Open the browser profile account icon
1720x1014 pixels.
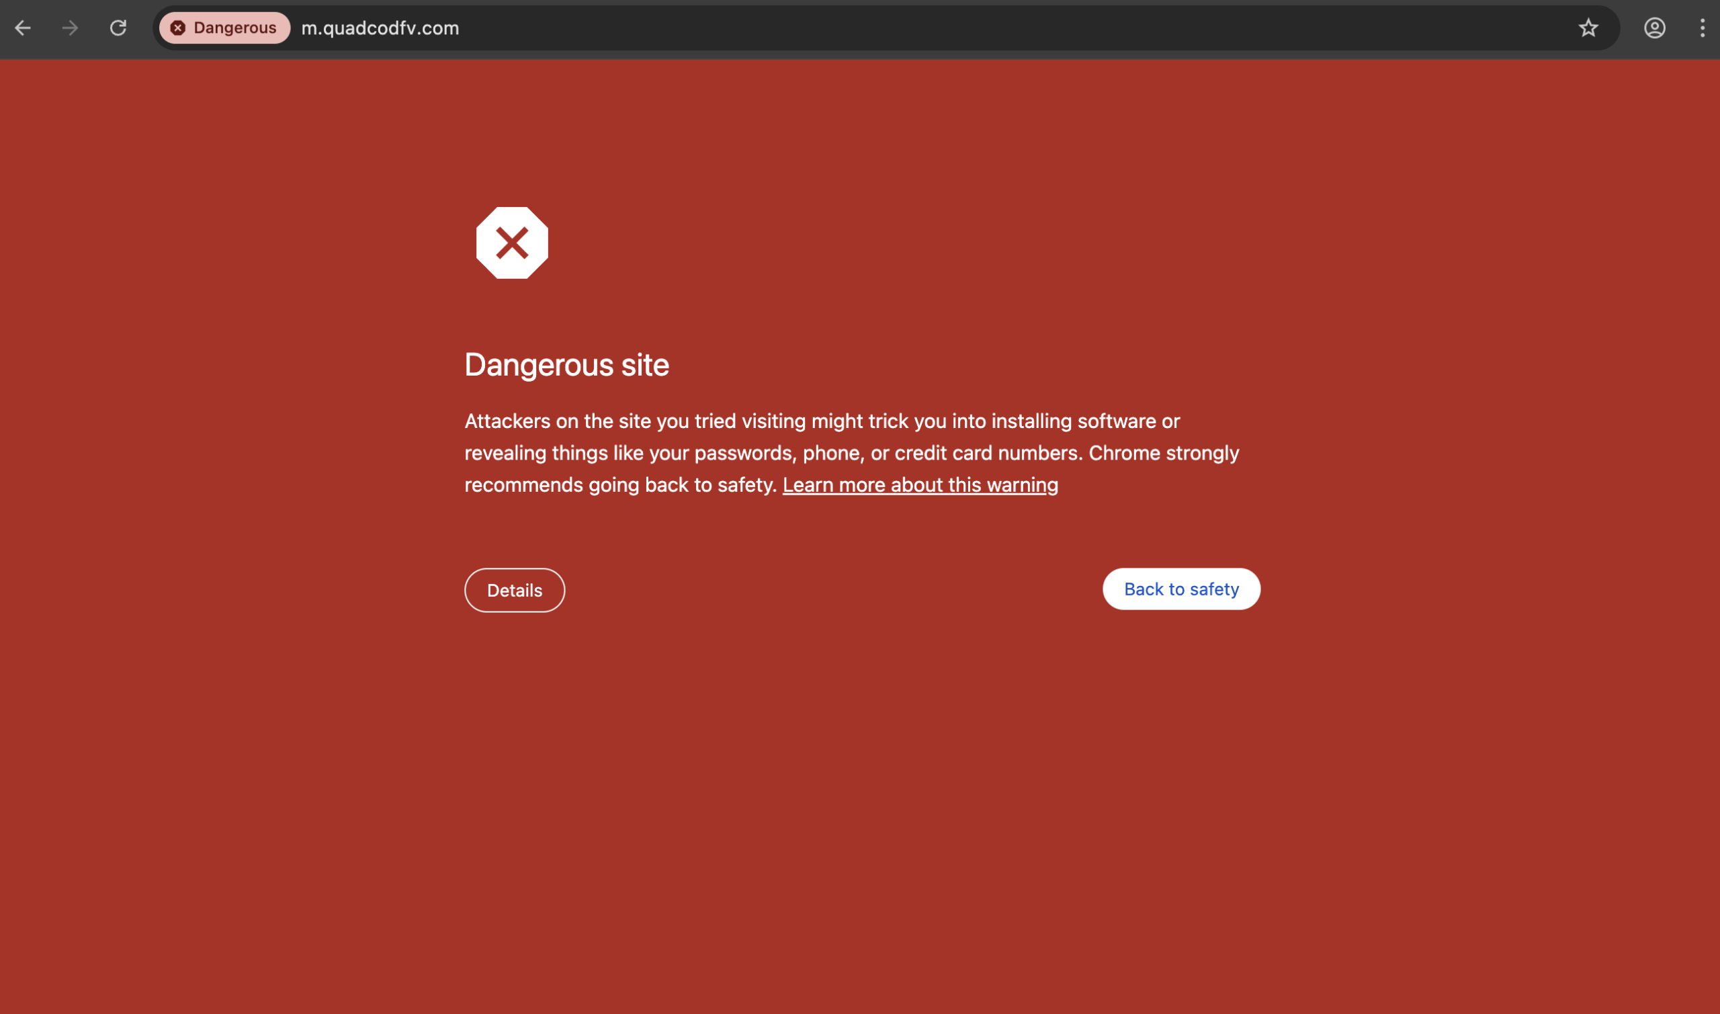point(1653,28)
